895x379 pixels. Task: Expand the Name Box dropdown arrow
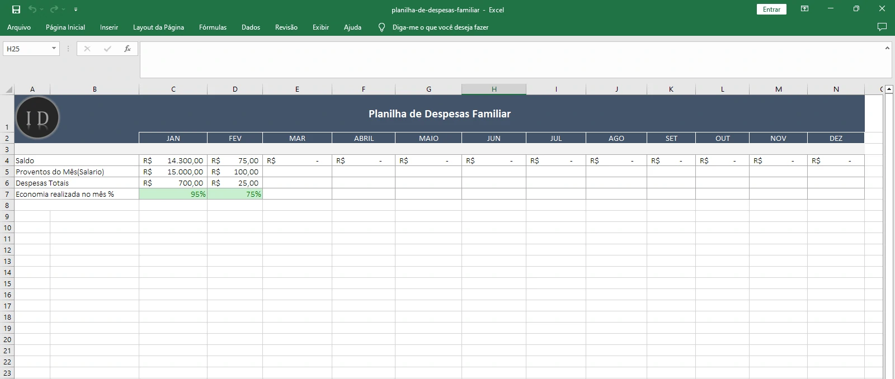[54, 49]
